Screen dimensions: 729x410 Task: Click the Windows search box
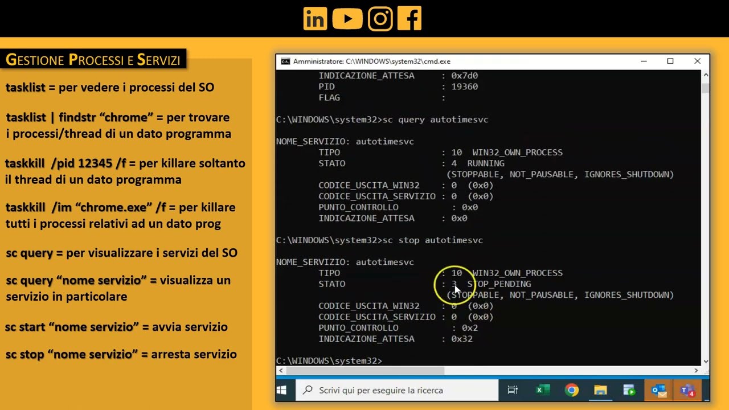pos(397,390)
